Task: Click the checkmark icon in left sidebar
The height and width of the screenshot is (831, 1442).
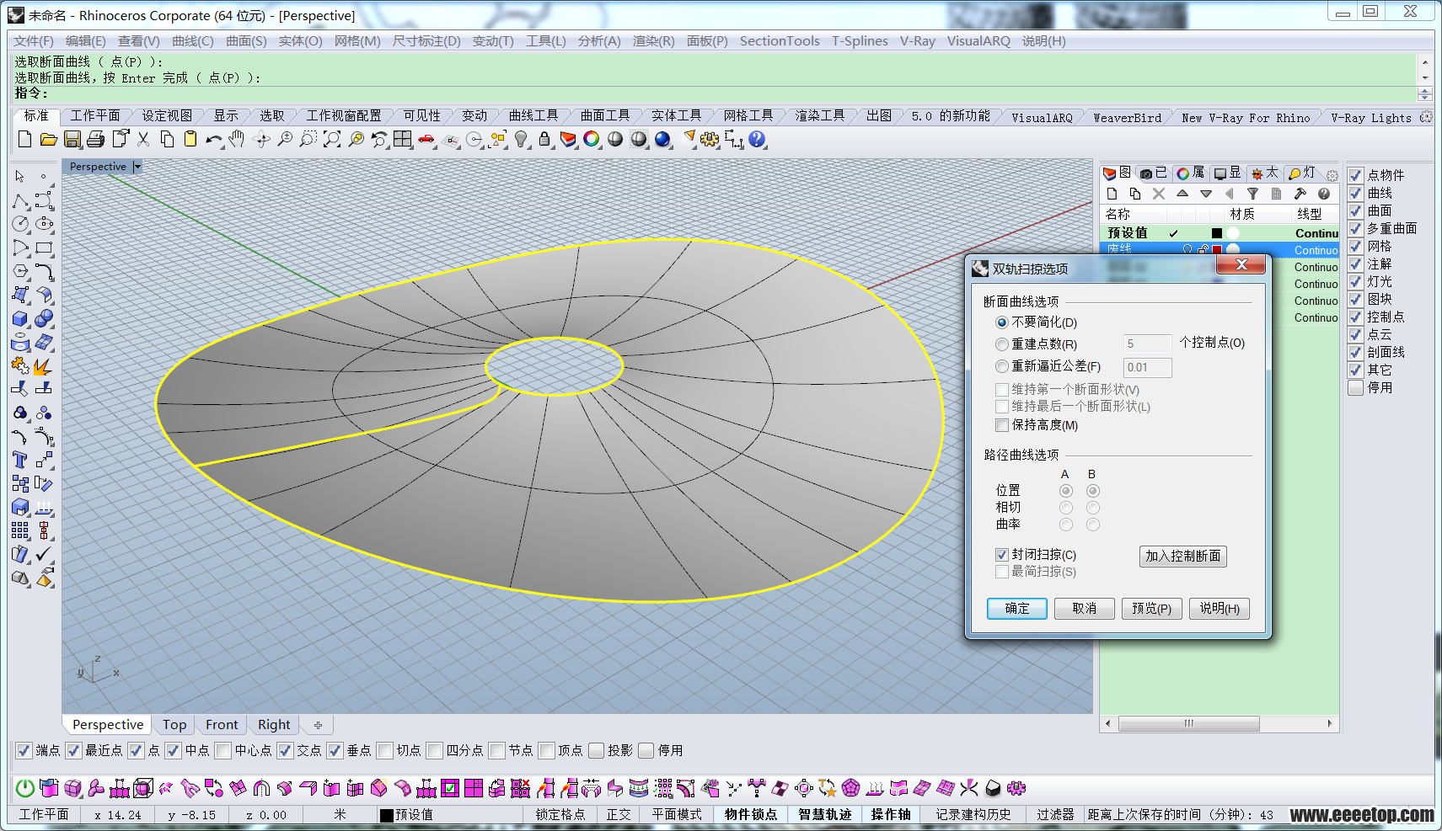Action: (44, 554)
